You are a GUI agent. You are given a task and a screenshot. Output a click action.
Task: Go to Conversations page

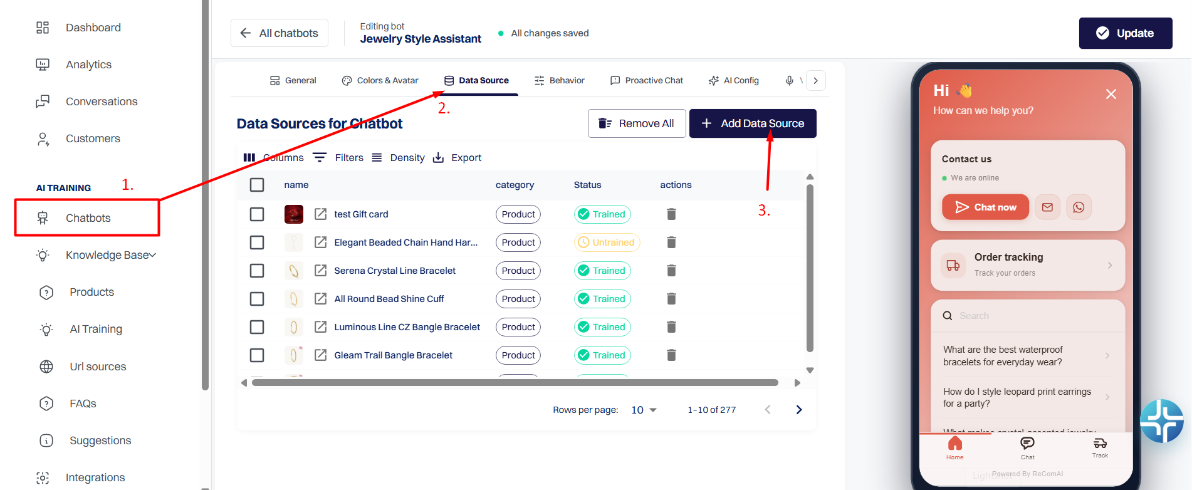coord(86,102)
